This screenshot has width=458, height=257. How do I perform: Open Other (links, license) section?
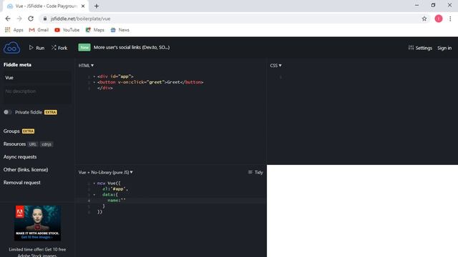point(26,170)
